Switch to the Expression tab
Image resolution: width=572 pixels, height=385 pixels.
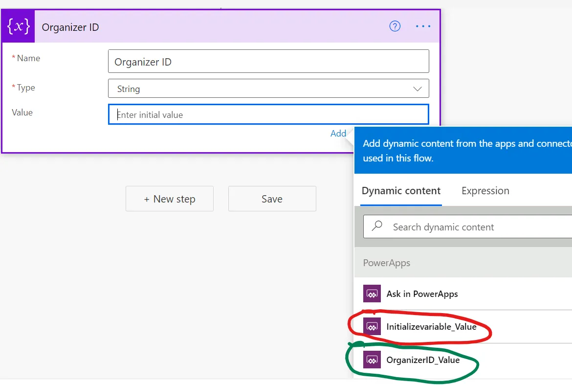pos(485,191)
